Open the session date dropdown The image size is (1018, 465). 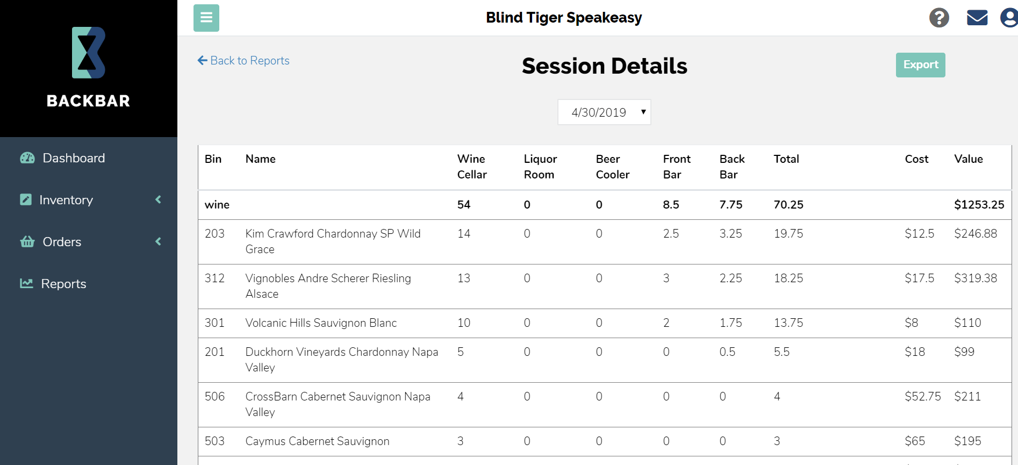coord(604,112)
